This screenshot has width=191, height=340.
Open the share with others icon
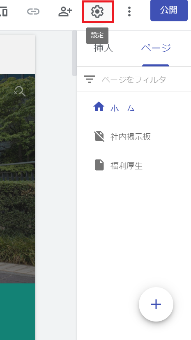pyautogui.click(x=65, y=11)
